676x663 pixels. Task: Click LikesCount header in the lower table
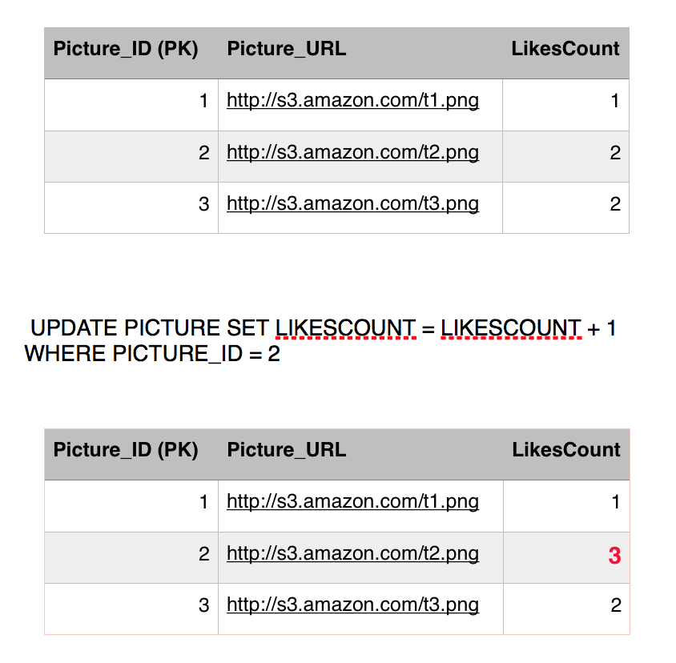[566, 450]
